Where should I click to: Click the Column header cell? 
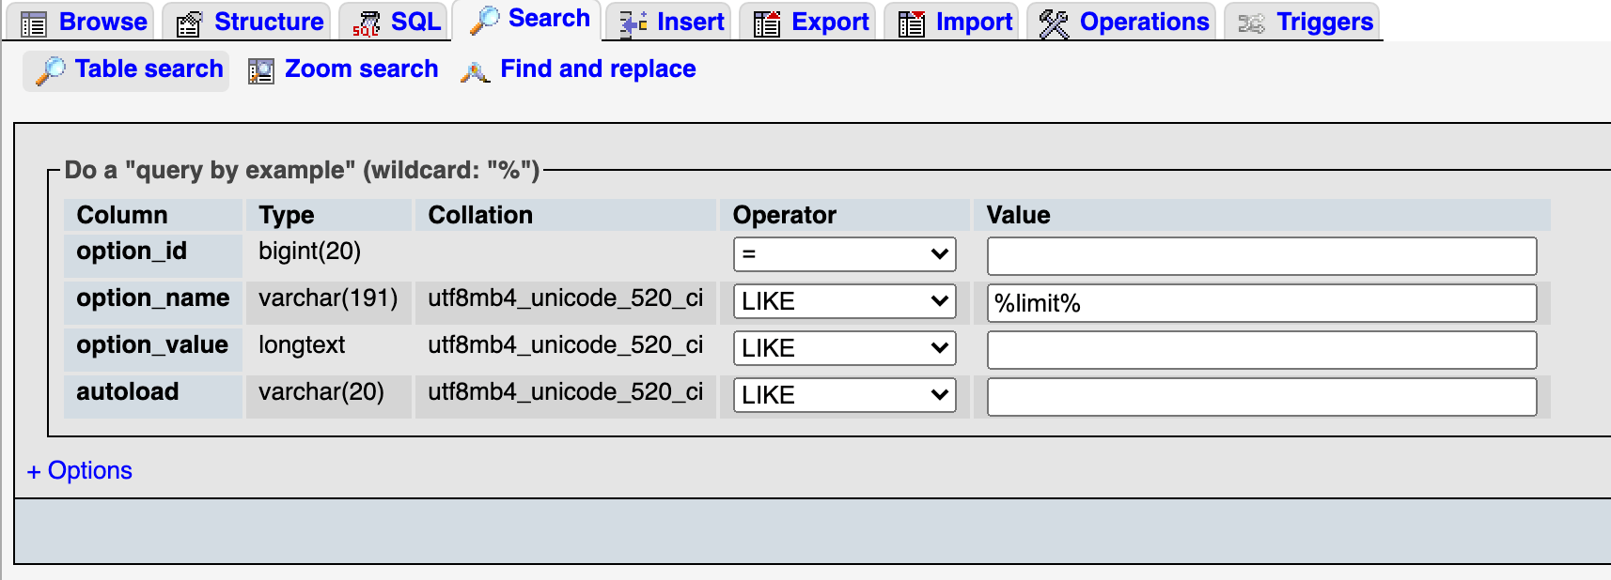(153, 215)
